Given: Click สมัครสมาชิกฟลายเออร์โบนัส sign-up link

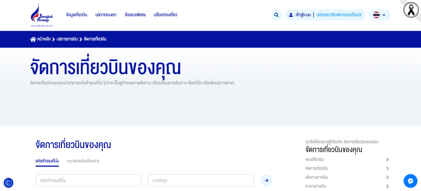Looking at the screenshot, I should click(339, 15).
